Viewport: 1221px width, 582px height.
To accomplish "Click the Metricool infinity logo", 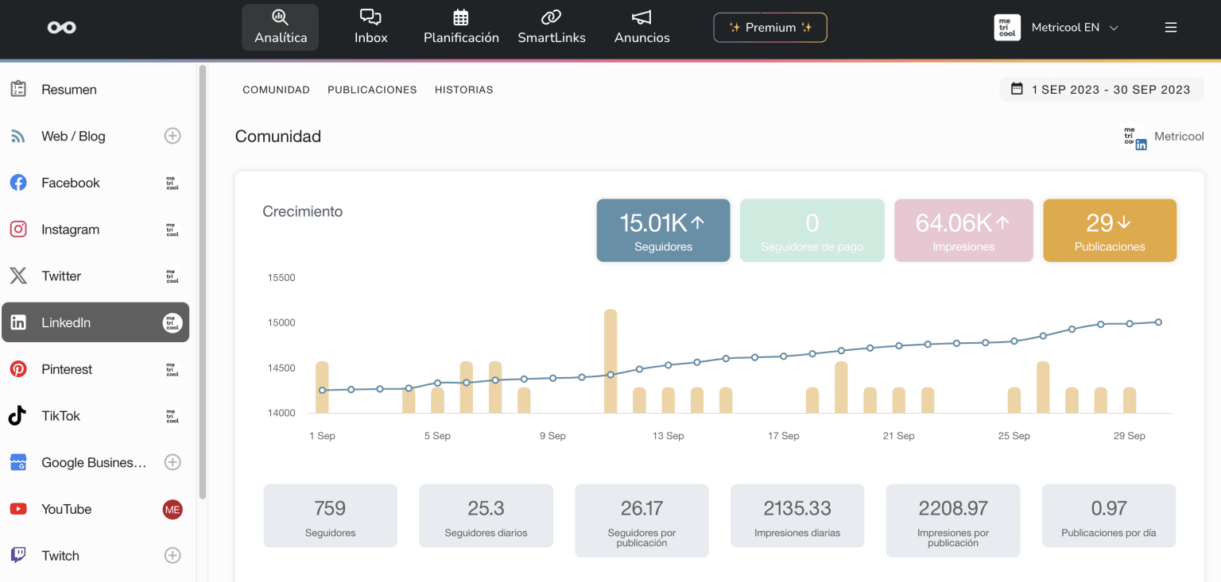I will (61, 28).
